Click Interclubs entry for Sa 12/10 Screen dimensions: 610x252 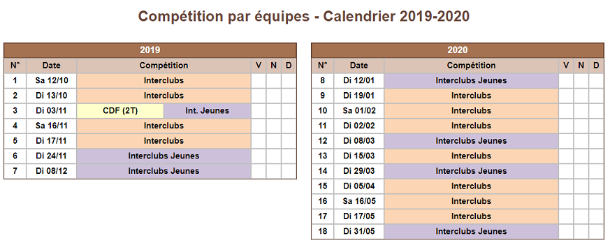coord(164,80)
